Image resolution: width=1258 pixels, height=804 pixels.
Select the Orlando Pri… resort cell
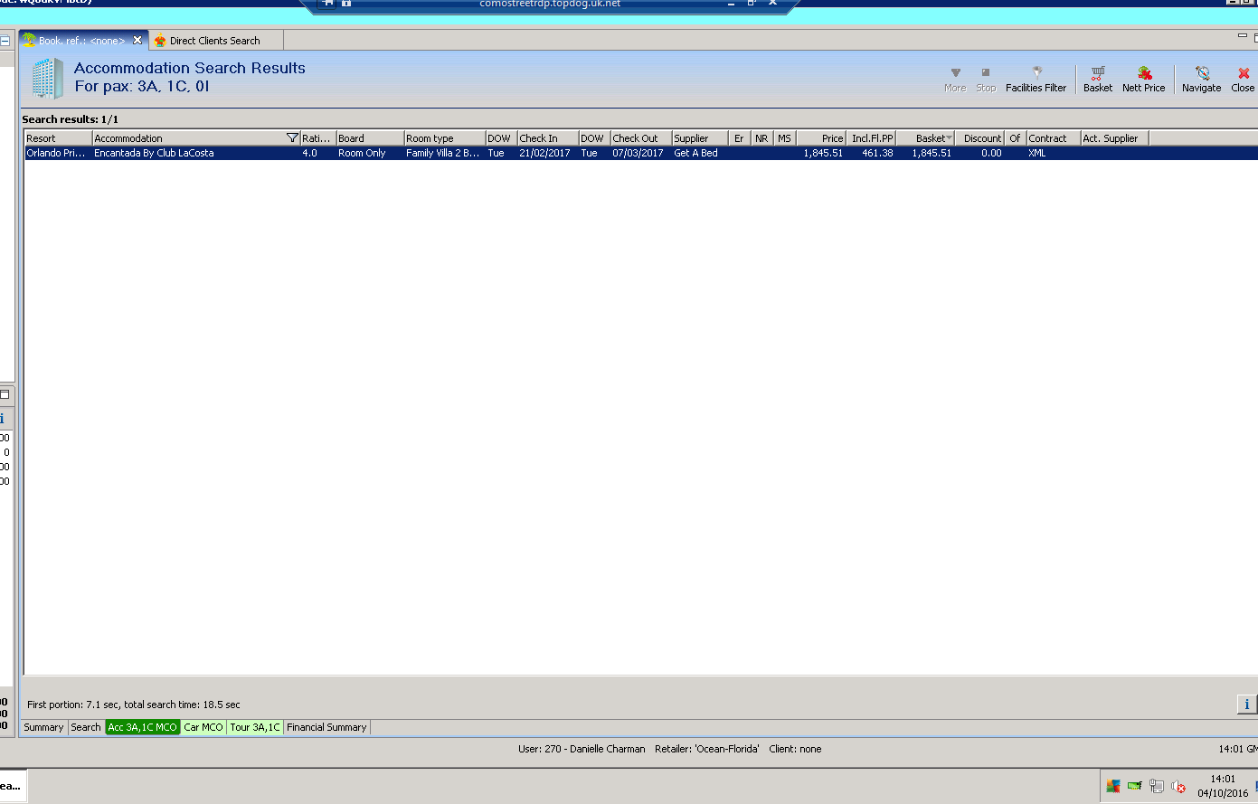(56, 153)
